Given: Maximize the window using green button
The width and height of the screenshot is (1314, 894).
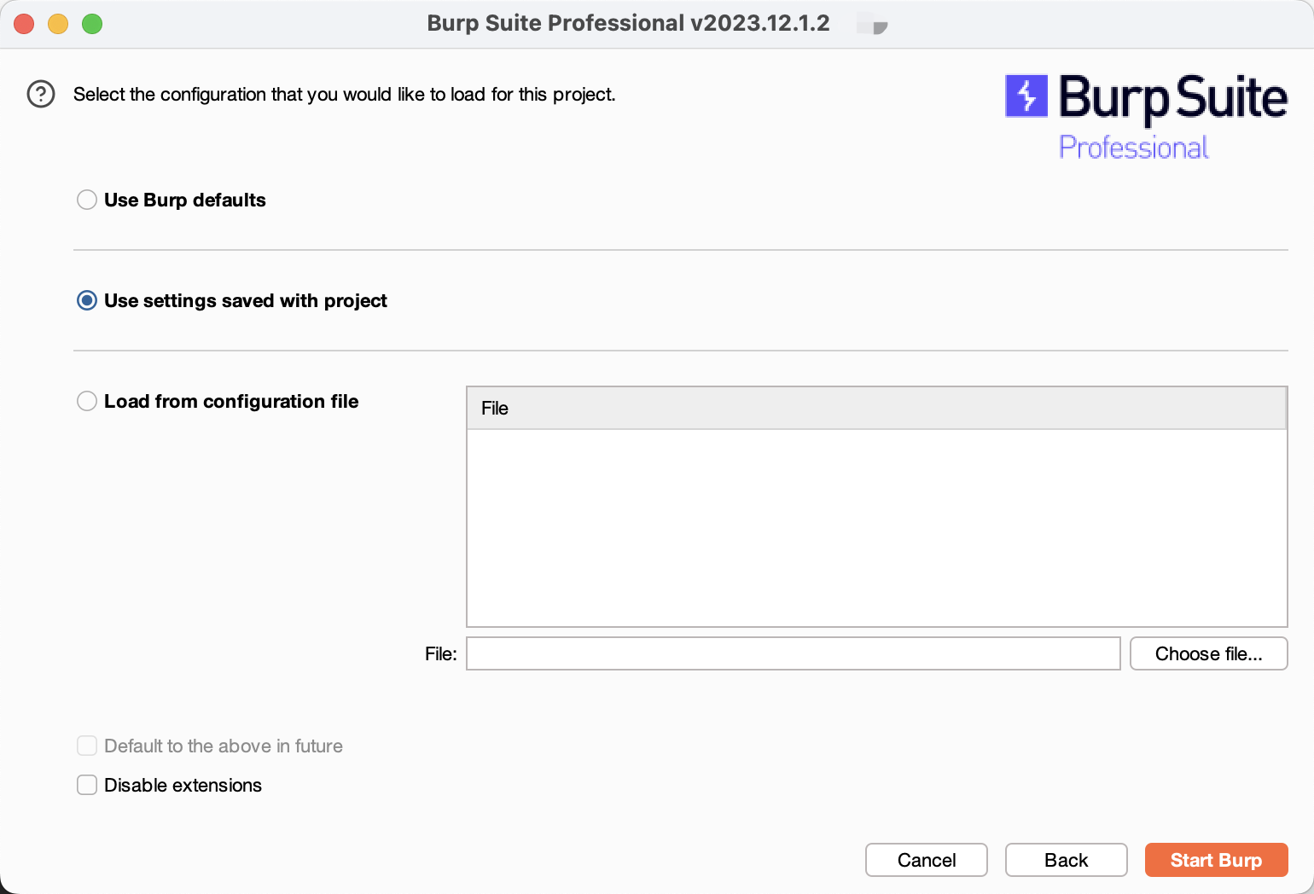Looking at the screenshot, I should click(92, 24).
